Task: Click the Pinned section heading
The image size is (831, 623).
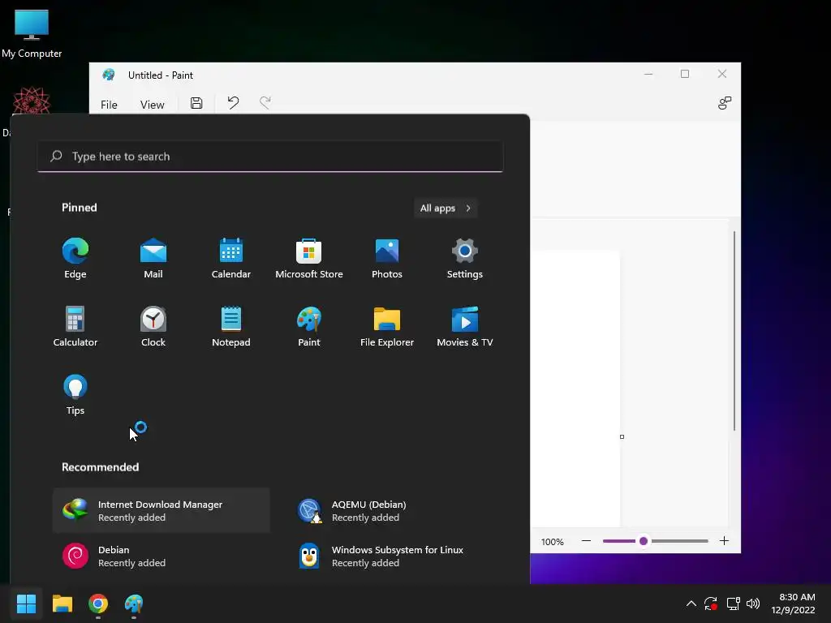Action: tap(80, 208)
